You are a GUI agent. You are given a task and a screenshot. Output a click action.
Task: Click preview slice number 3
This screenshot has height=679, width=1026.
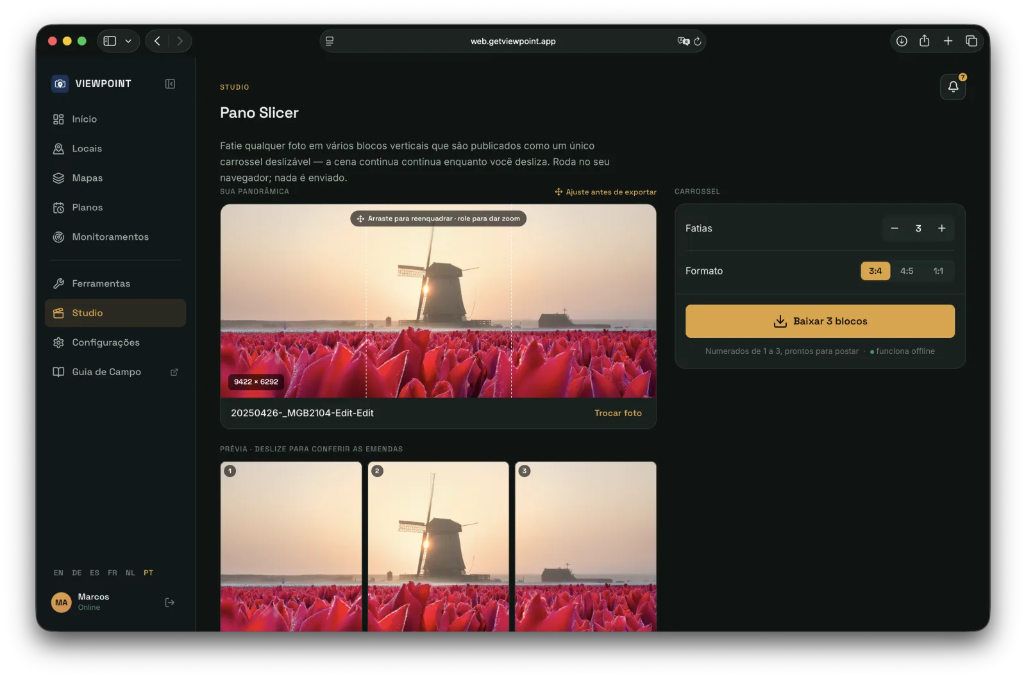[585, 546]
